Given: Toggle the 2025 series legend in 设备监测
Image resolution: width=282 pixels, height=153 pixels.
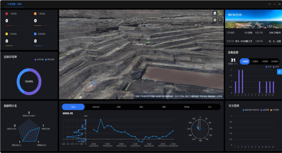Looking at the screenshot, I should click(268, 67).
